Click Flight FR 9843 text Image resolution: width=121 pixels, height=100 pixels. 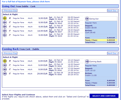pyautogui.click(x=55, y=19)
